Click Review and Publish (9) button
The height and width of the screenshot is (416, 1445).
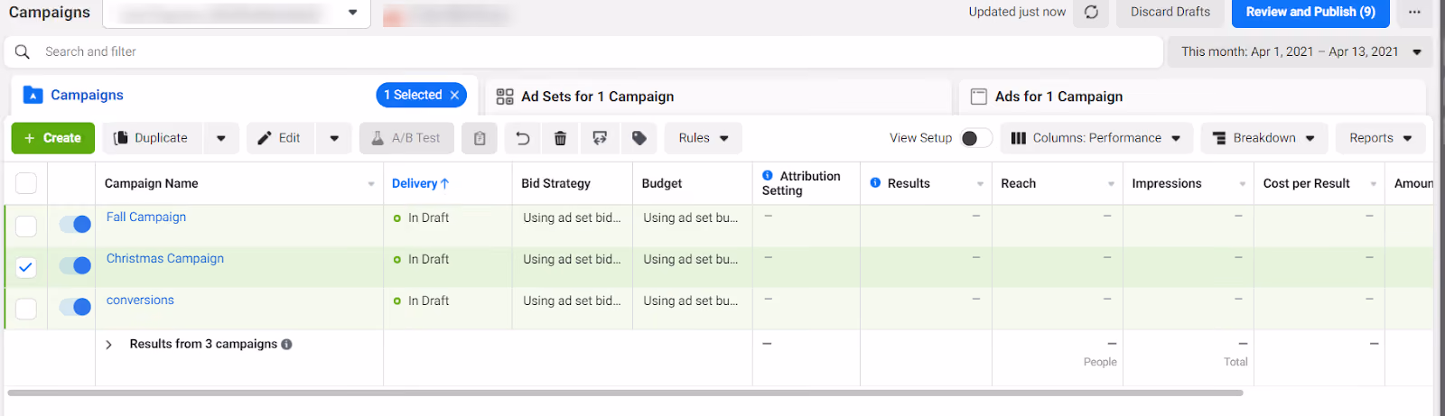[x=1310, y=13]
